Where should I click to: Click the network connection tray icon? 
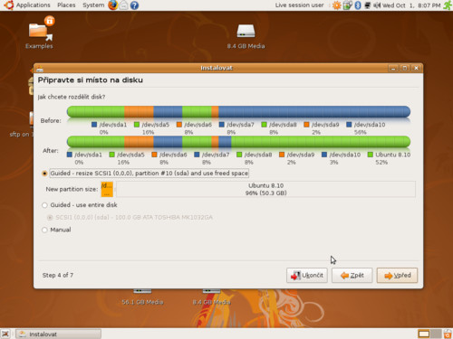367,5
